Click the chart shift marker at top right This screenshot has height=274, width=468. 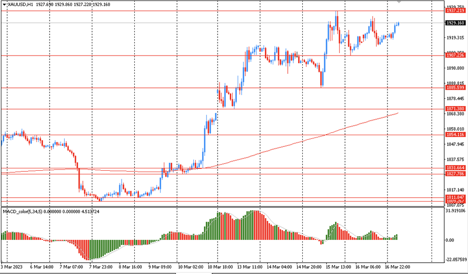point(399,1)
